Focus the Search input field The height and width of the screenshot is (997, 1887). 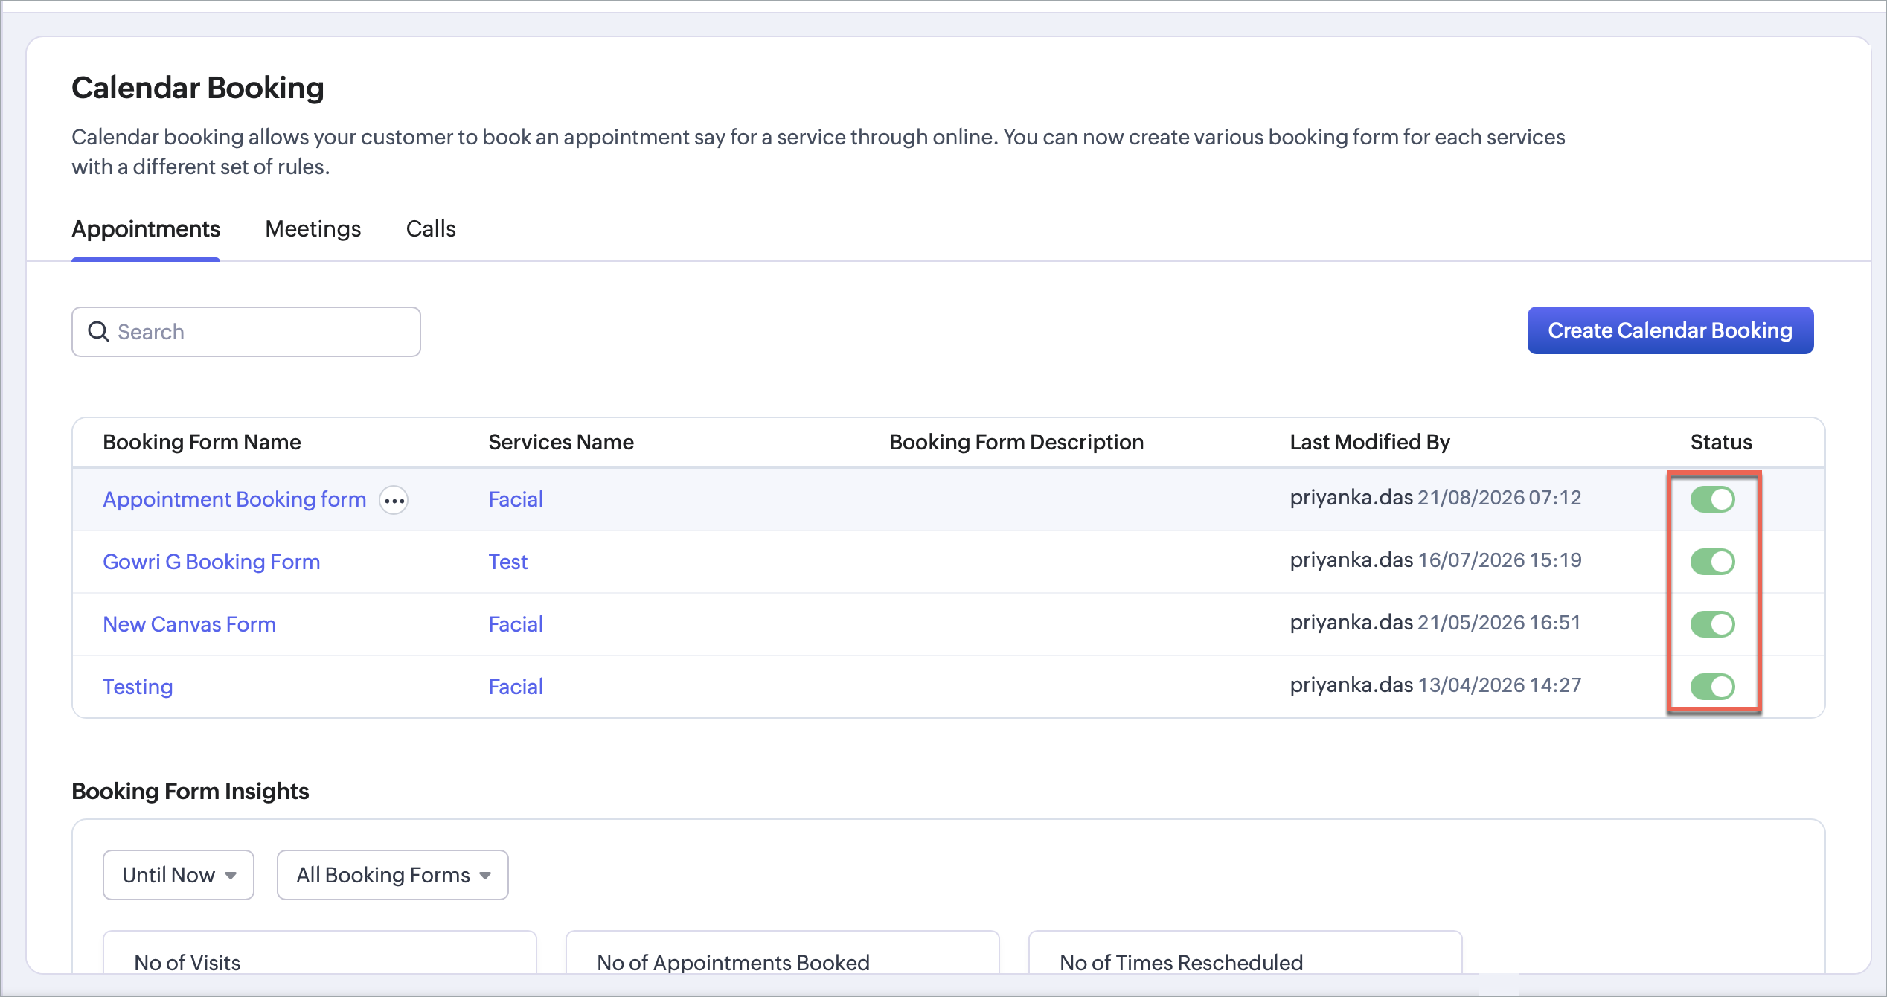(x=246, y=332)
